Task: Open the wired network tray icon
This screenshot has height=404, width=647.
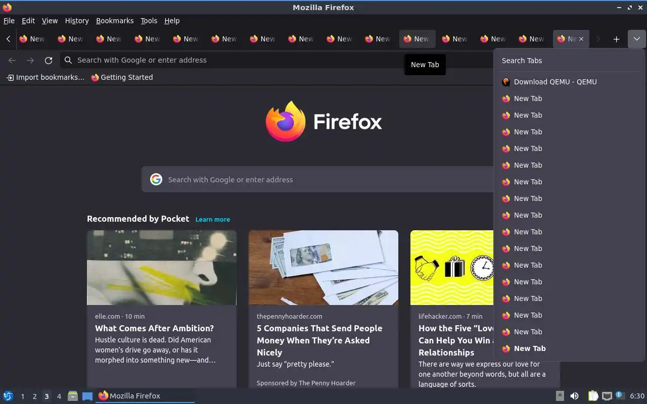Action: click(607, 396)
